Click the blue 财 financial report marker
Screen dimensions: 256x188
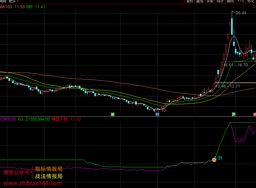[157, 114]
